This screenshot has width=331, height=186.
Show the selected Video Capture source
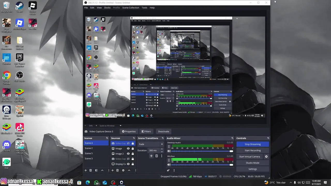[128, 143]
